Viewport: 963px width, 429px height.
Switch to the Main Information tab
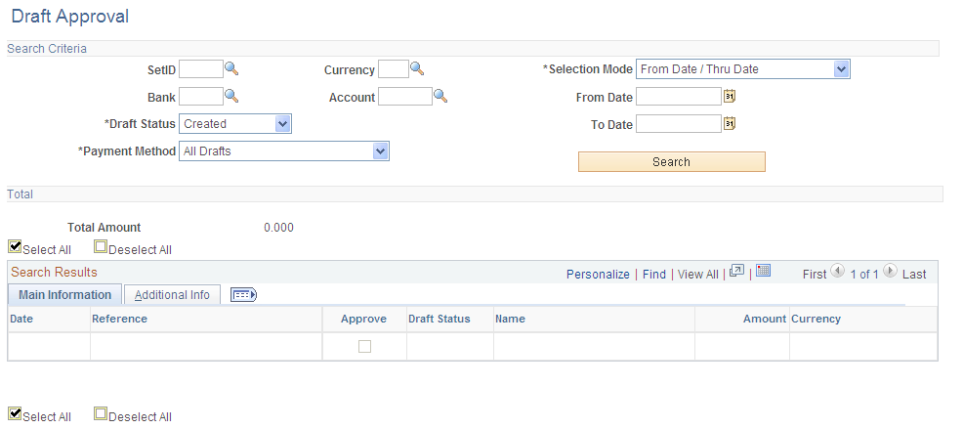(64, 295)
